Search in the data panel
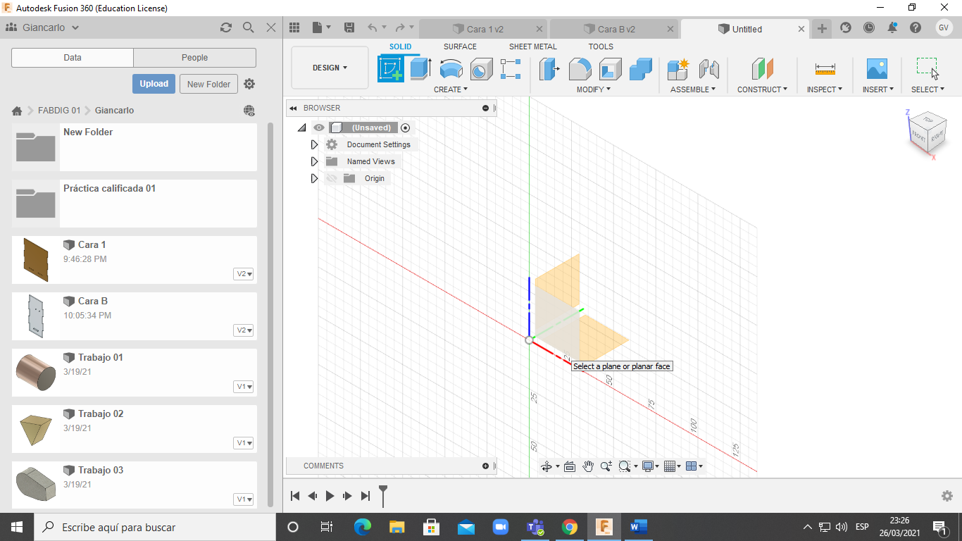This screenshot has width=962, height=541. (248, 27)
